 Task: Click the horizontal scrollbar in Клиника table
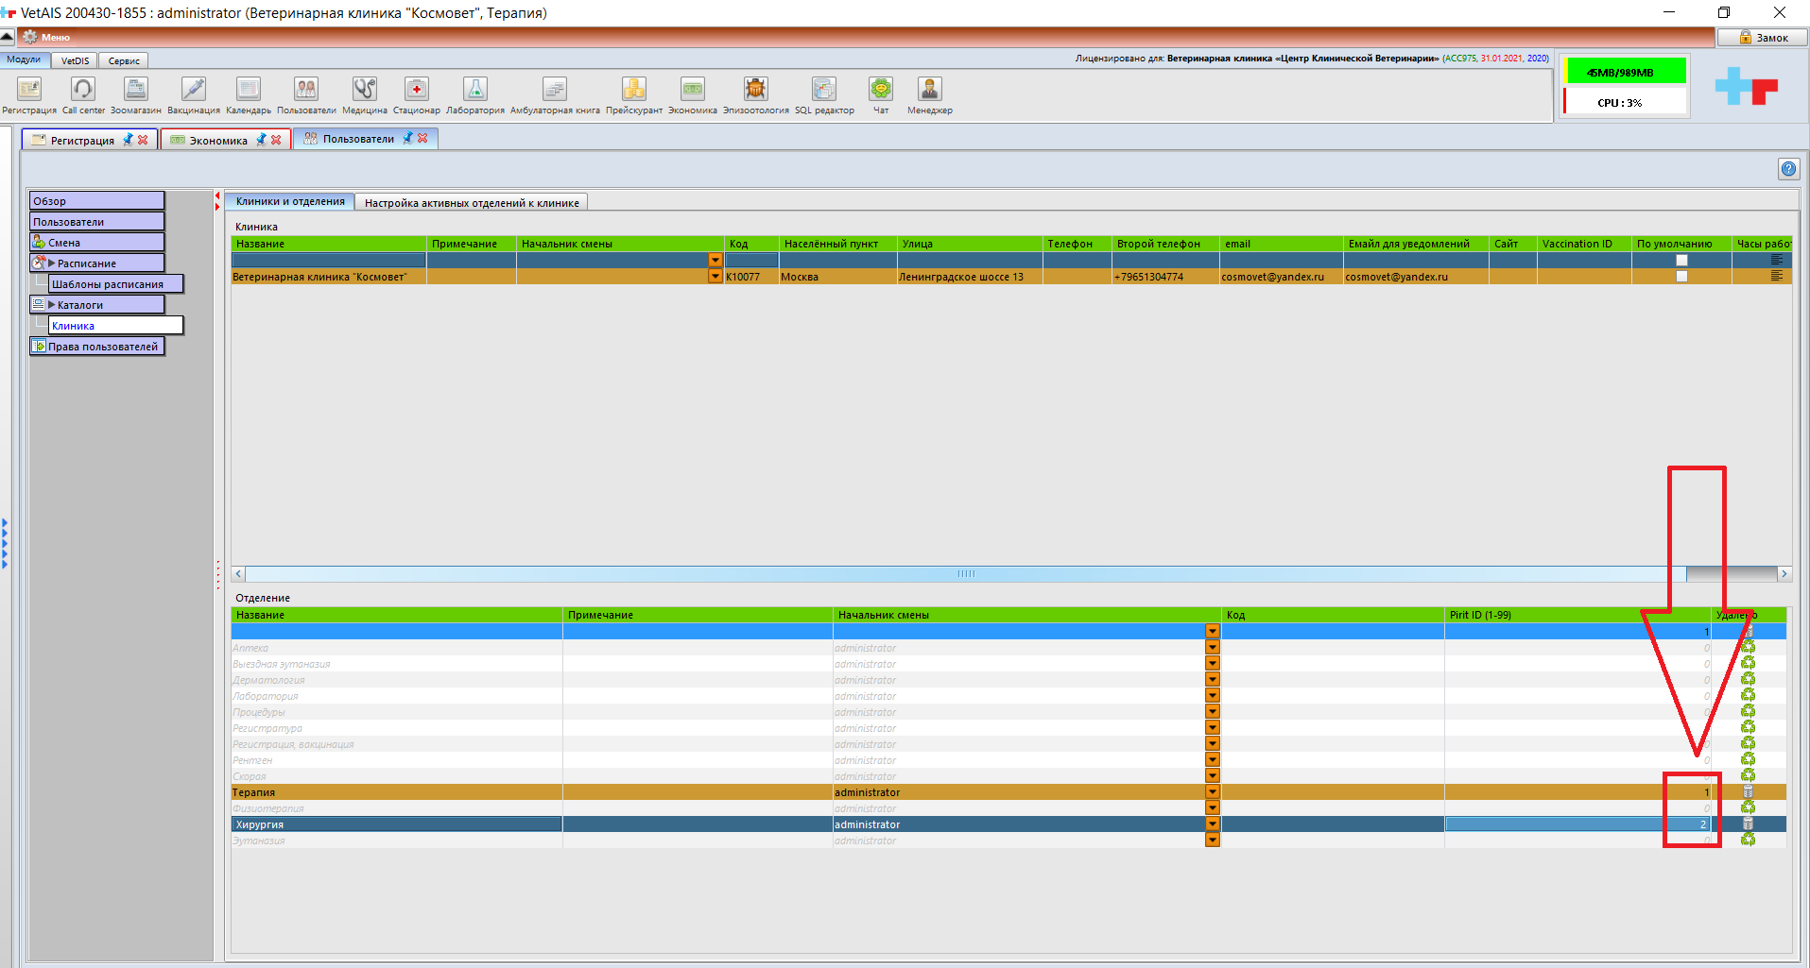(x=965, y=573)
